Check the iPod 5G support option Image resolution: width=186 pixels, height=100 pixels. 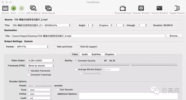pyautogui.click(x=78, y=47)
